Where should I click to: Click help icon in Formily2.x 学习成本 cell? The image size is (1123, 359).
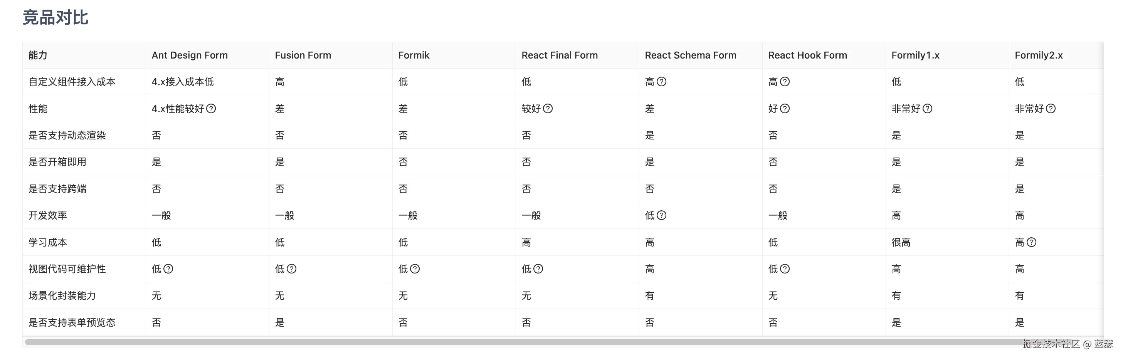pyautogui.click(x=1031, y=242)
